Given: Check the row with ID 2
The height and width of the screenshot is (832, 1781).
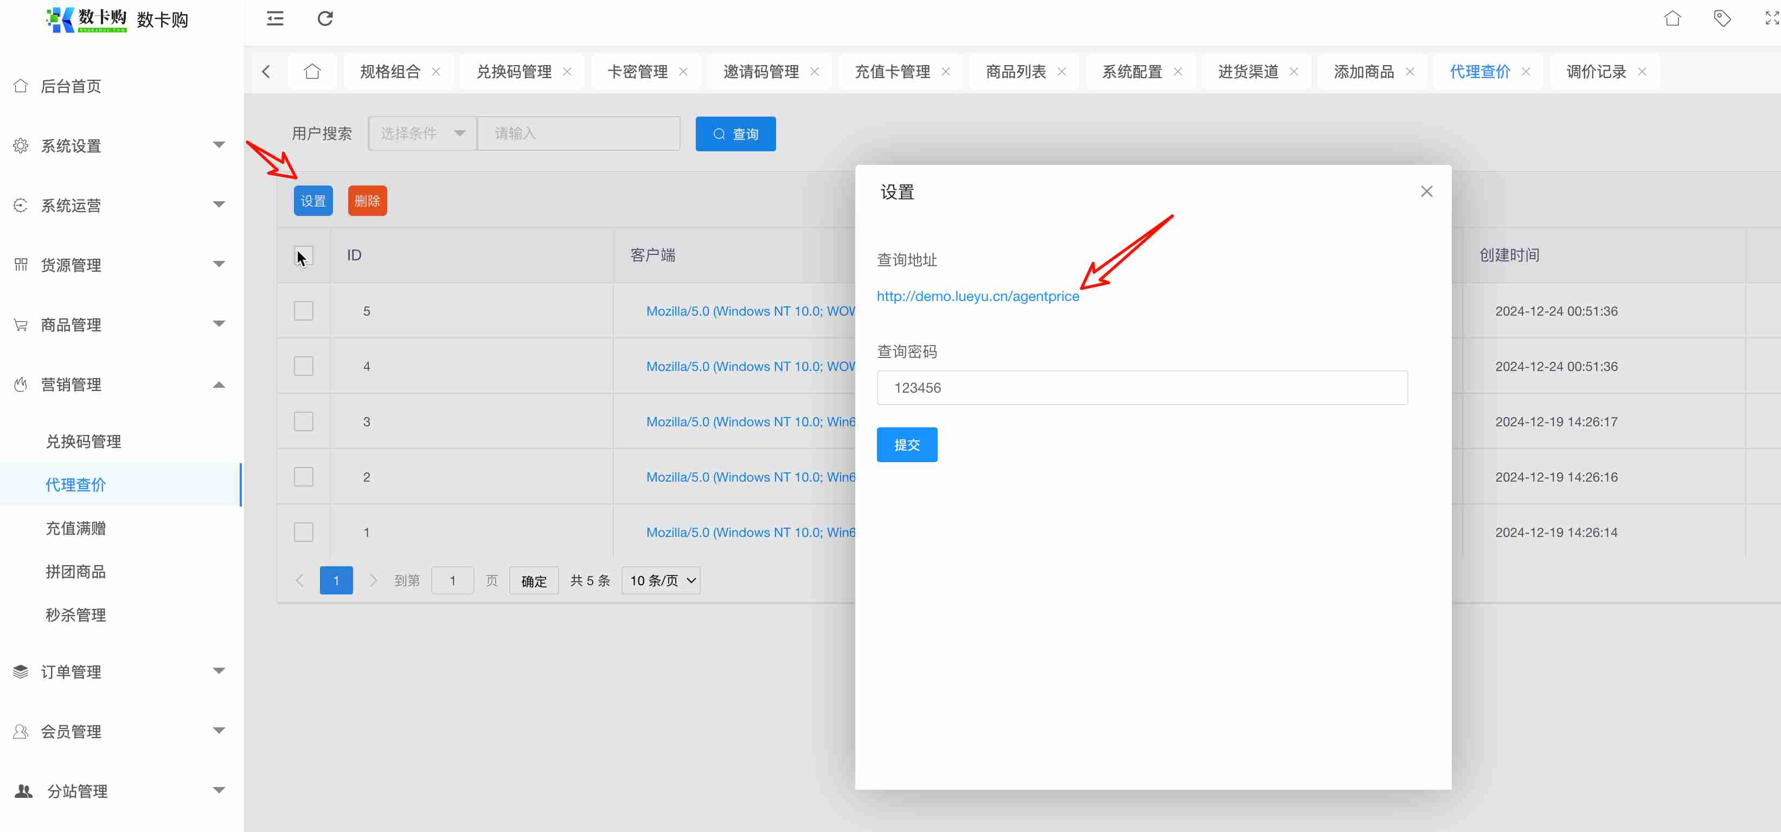Looking at the screenshot, I should pos(304,477).
